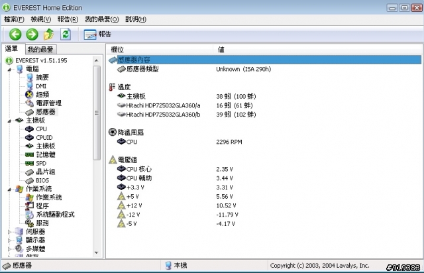Select Hitachi HDP725032GLA360/b row
Image resolution: width=424 pixels, height=273 pixels.
pyautogui.click(x=264, y=115)
